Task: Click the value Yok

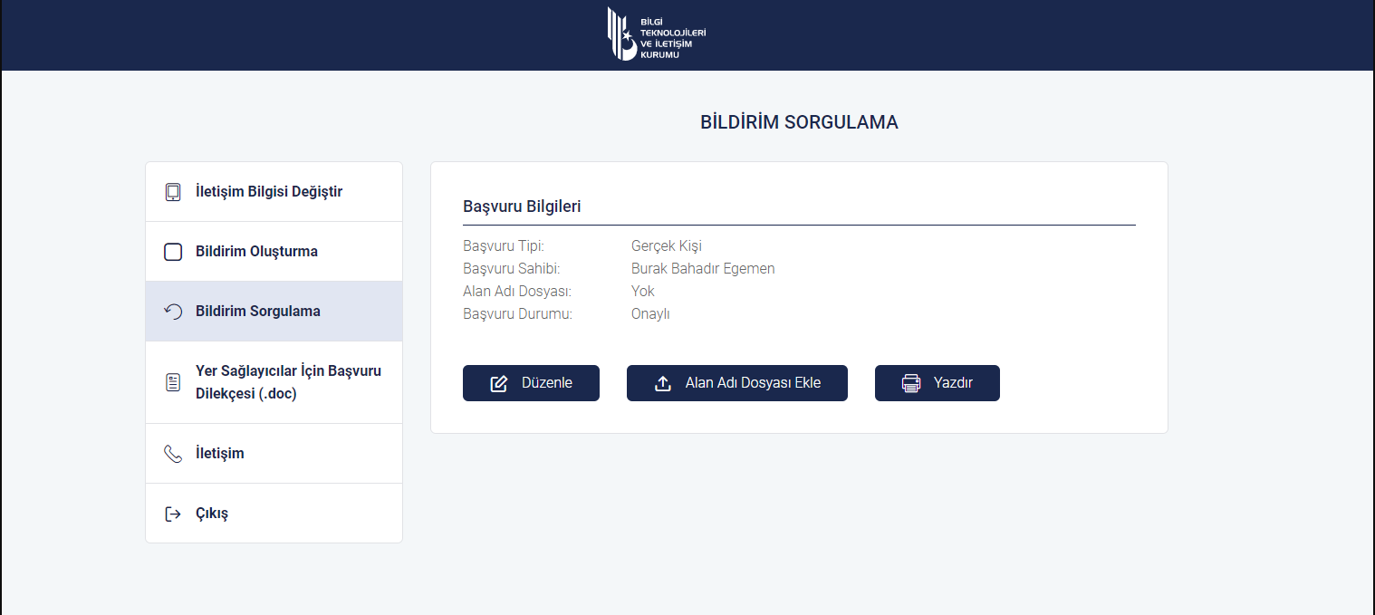Action: pos(643,291)
